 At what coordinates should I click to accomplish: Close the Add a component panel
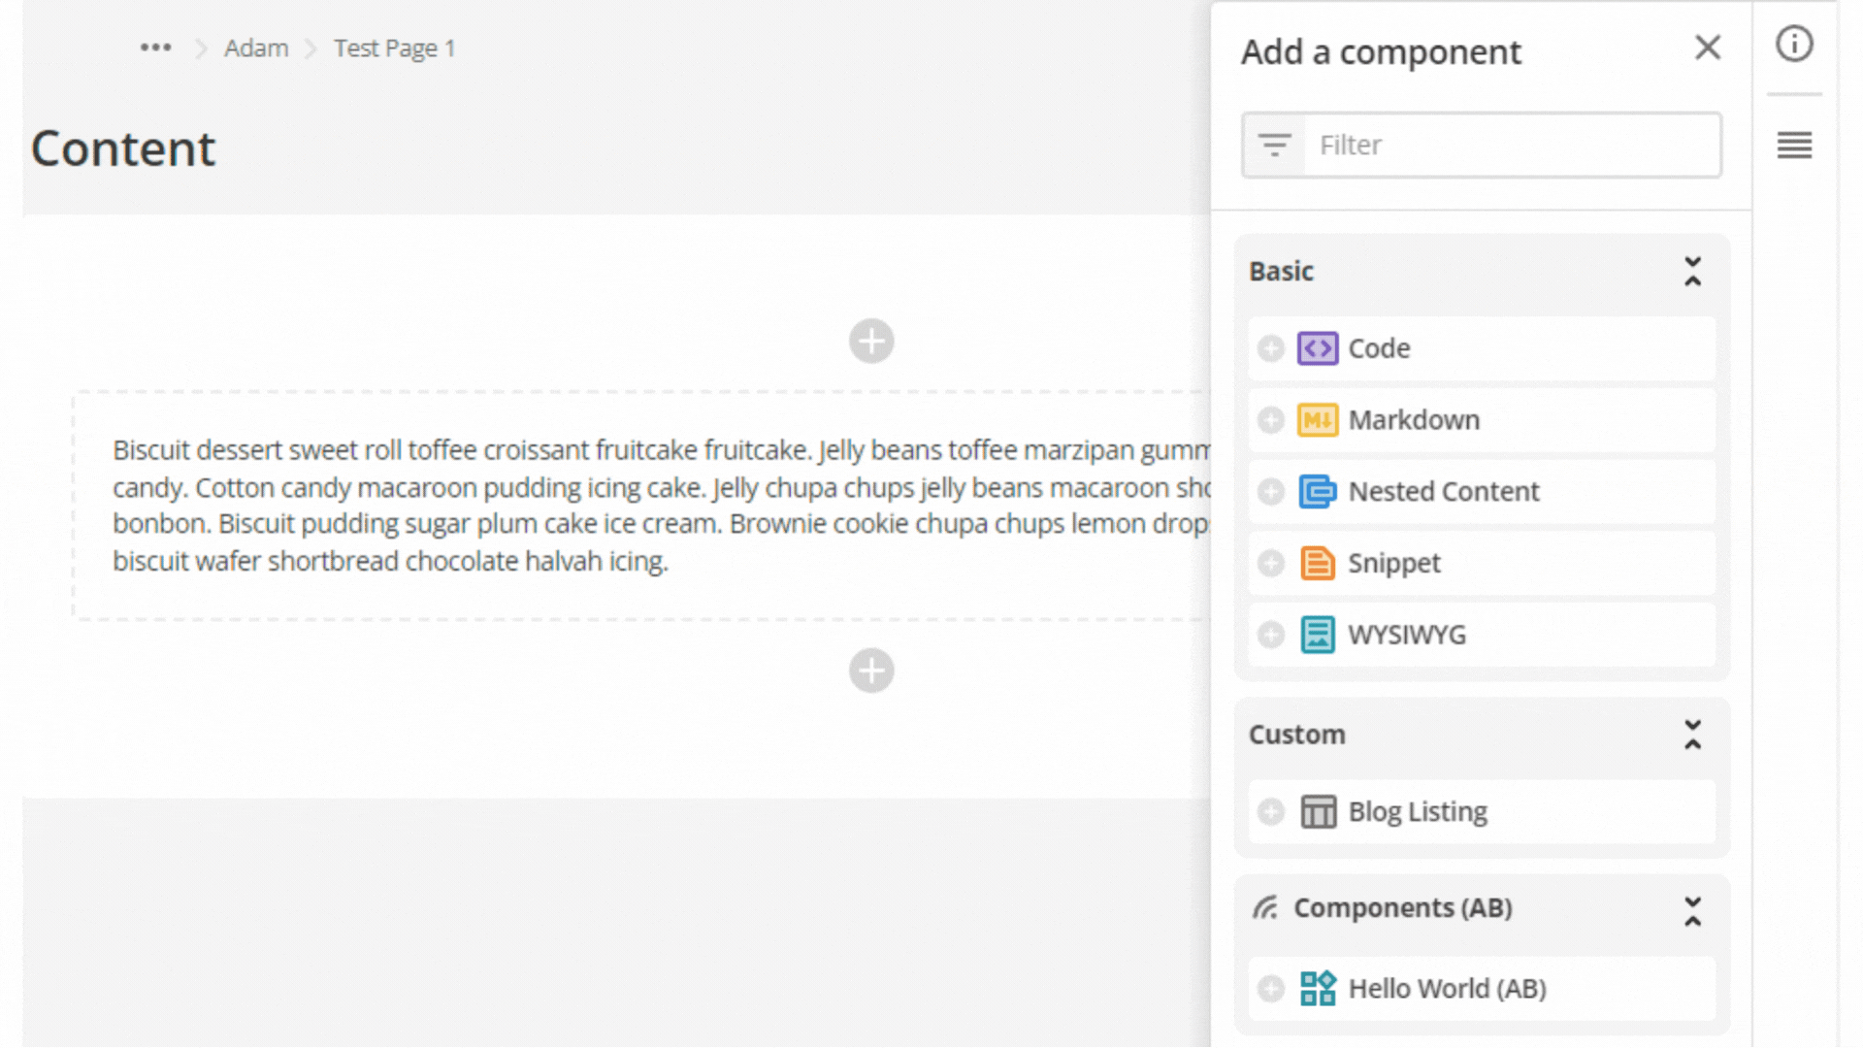pos(1707,47)
